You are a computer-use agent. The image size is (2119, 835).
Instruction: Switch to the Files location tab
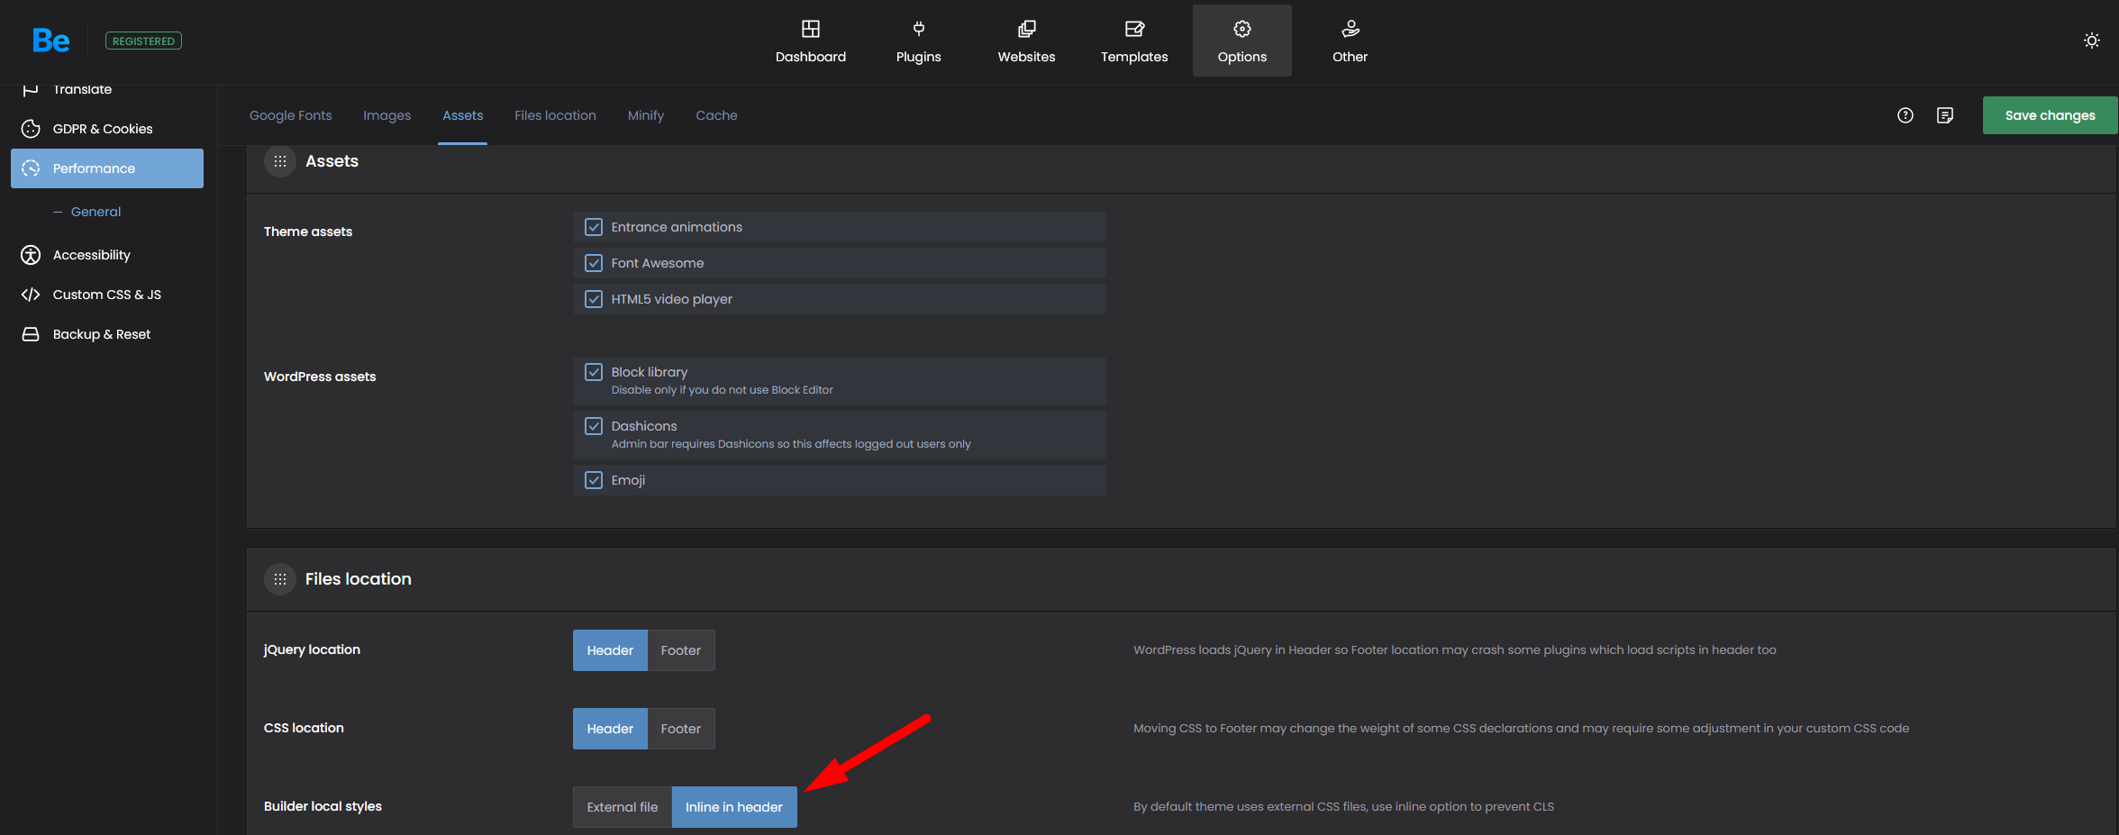[555, 115]
